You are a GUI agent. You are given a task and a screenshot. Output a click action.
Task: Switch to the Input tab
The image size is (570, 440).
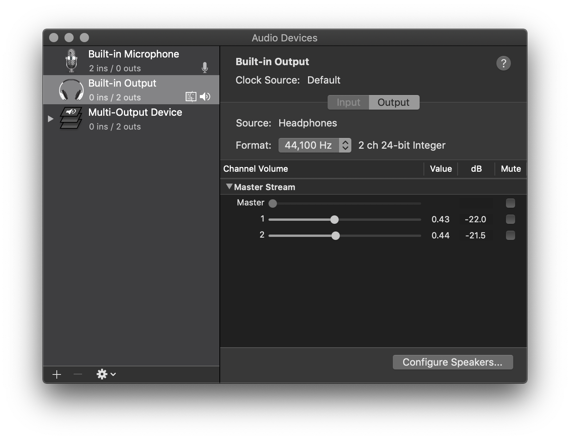(x=348, y=102)
